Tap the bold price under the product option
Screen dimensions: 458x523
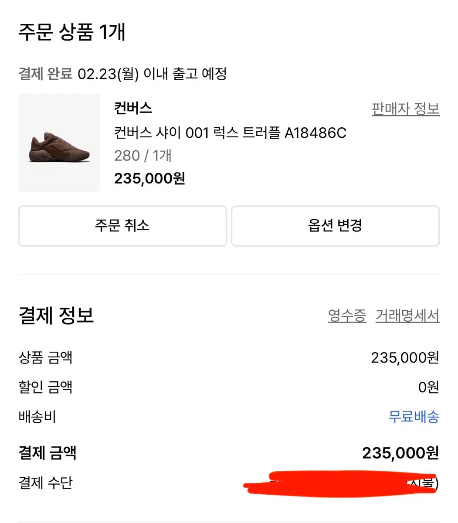(149, 178)
